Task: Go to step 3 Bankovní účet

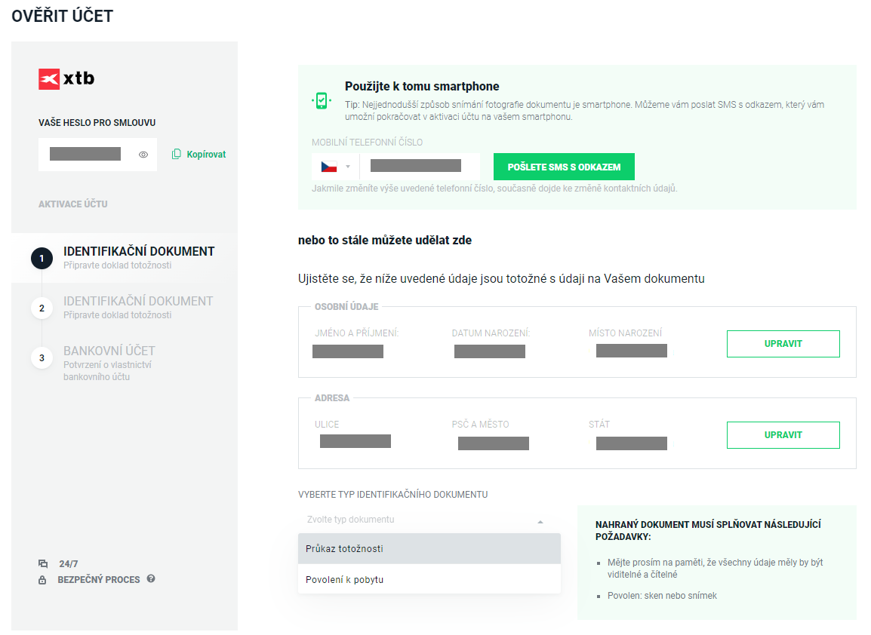Action: pyautogui.click(x=100, y=363)
